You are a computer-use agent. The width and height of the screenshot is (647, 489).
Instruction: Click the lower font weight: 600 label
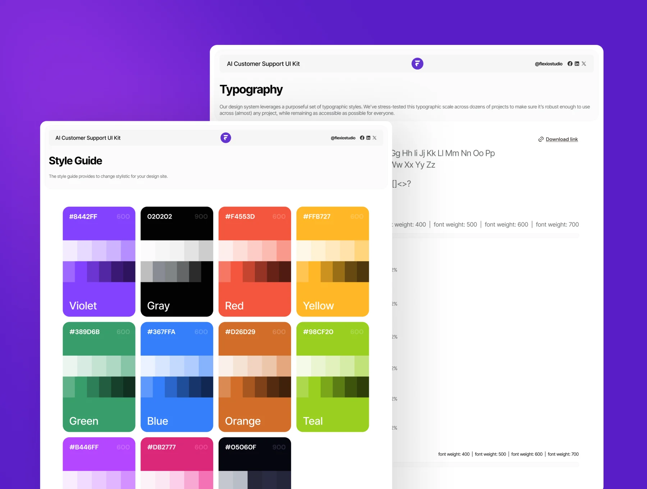click(x=527, y=454)
